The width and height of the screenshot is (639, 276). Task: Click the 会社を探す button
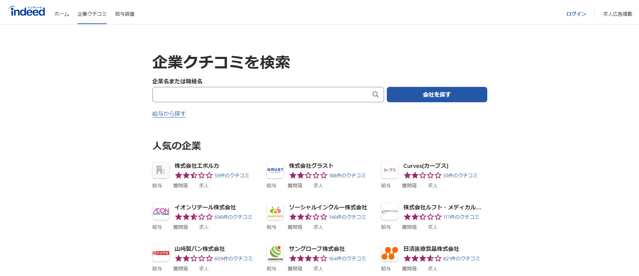437,95
